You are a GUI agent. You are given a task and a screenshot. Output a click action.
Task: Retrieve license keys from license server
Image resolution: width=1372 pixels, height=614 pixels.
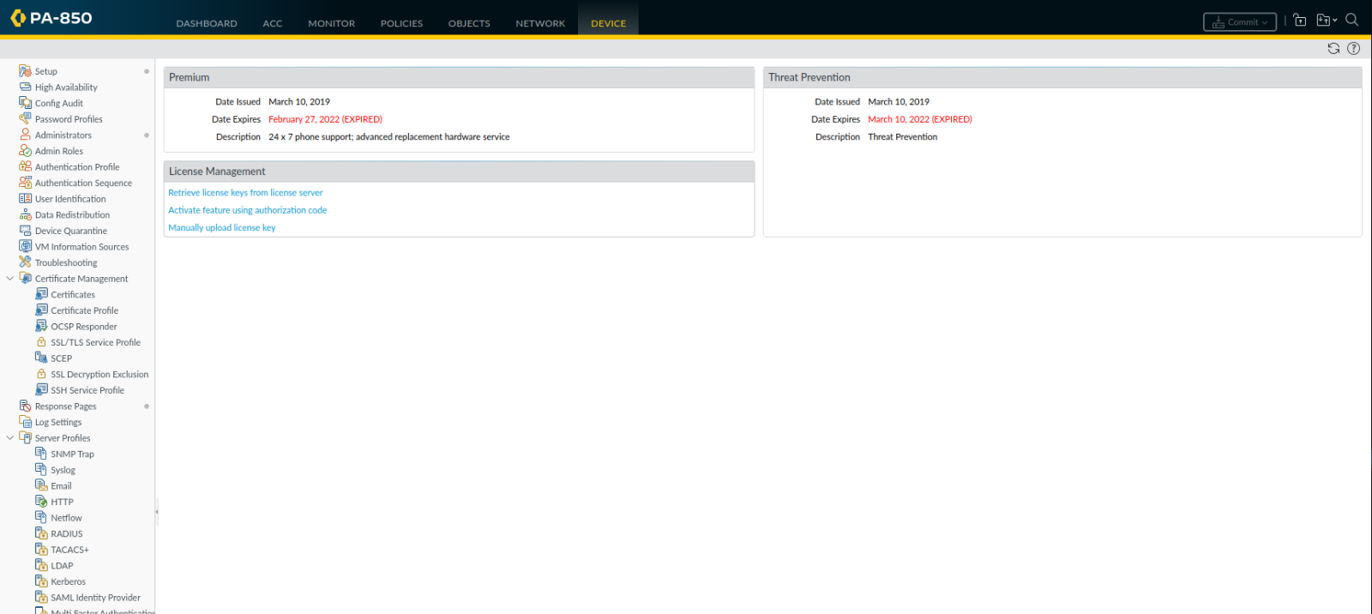[245, 193]
